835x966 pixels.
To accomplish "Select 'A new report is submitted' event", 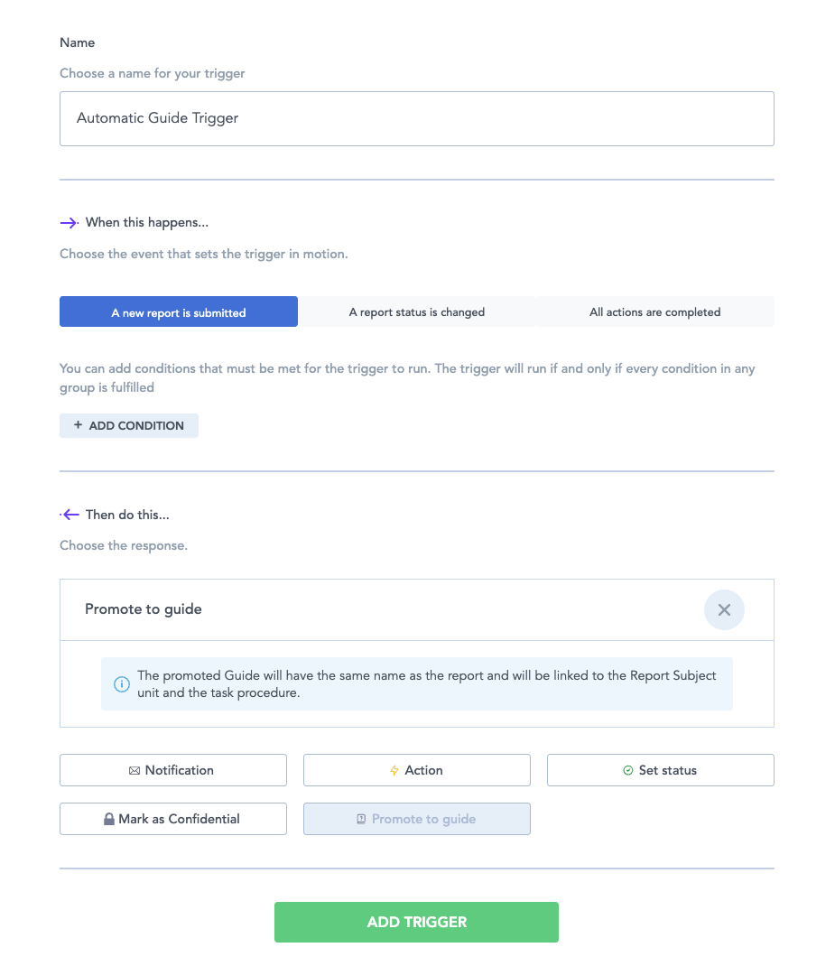I will coord(179,312).
